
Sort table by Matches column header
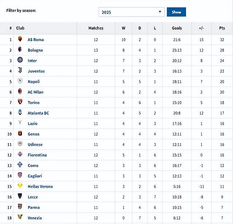(x=96, y=28)
